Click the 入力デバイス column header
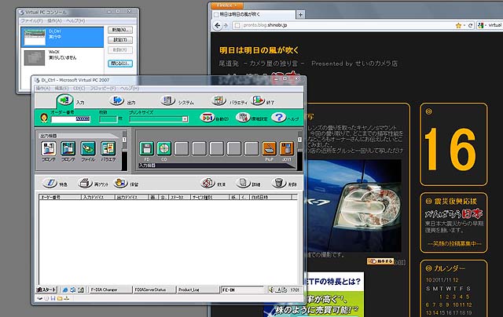Image resolution: width=503 pixels, height=317 pixels. [x=97, y=197]
